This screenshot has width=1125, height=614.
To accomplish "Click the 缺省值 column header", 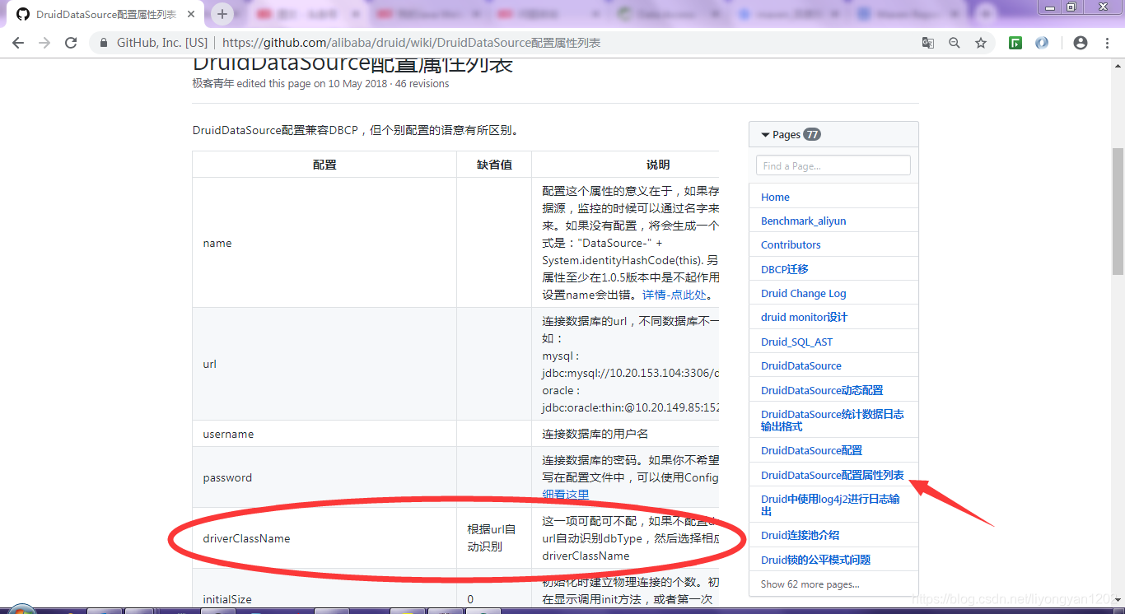I will pyautogui.click(x=494, y=165).
